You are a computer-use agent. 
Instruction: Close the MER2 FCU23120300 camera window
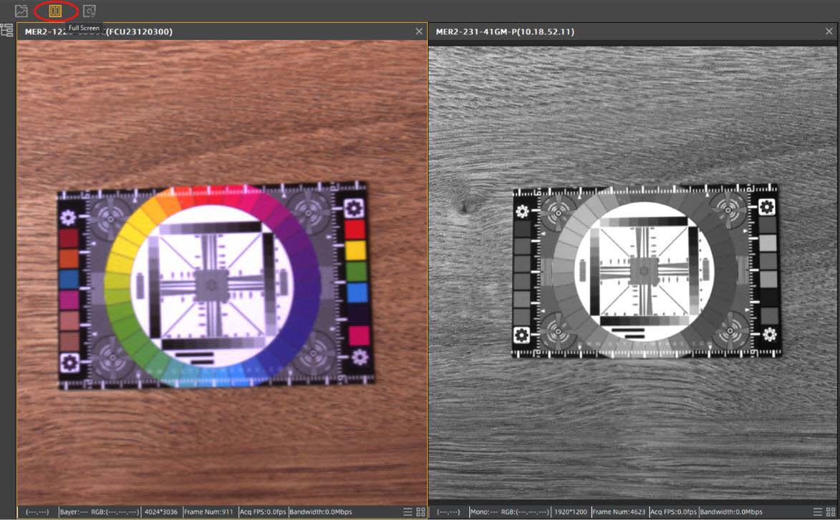(x=419, y=31)
